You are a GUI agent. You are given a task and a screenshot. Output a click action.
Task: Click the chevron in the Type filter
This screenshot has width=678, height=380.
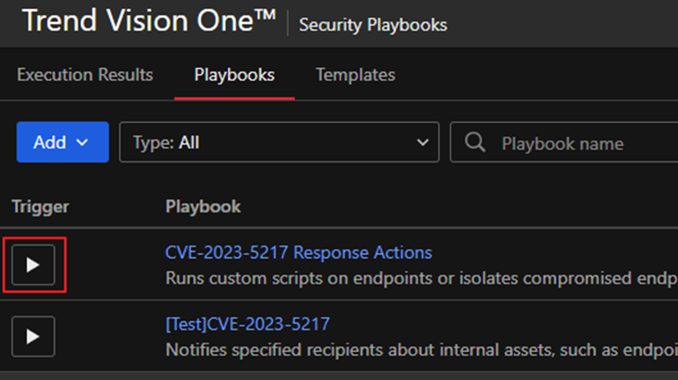(422, 142)
